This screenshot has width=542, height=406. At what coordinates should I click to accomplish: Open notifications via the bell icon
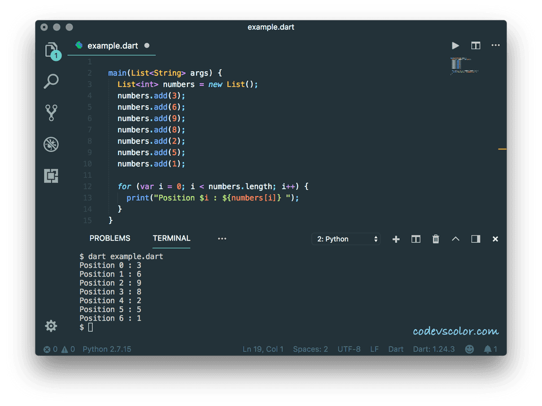tap(488, 349)
